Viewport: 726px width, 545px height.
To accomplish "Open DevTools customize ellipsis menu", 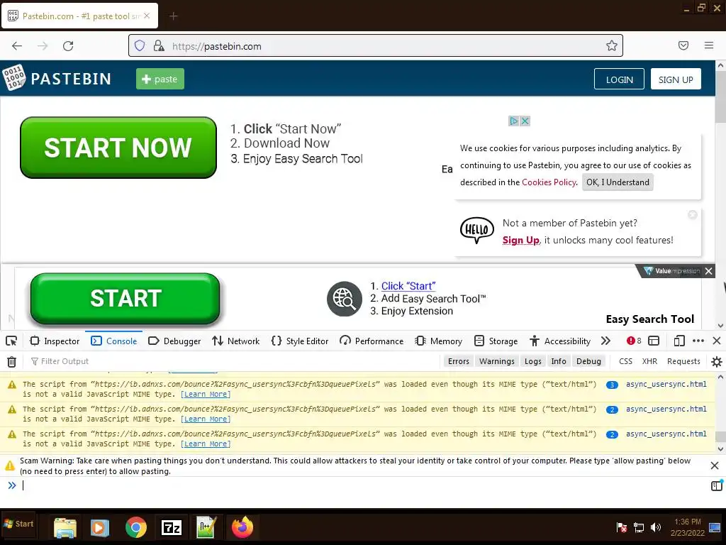I will pos(698,341).
